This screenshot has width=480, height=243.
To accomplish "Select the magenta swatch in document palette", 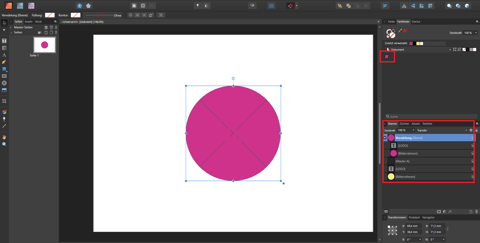I will point(387,56).
